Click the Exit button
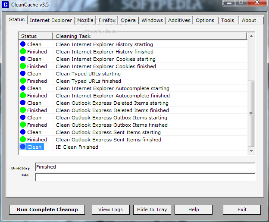This screenshot has height=222, width=269. tap(242, 209)
